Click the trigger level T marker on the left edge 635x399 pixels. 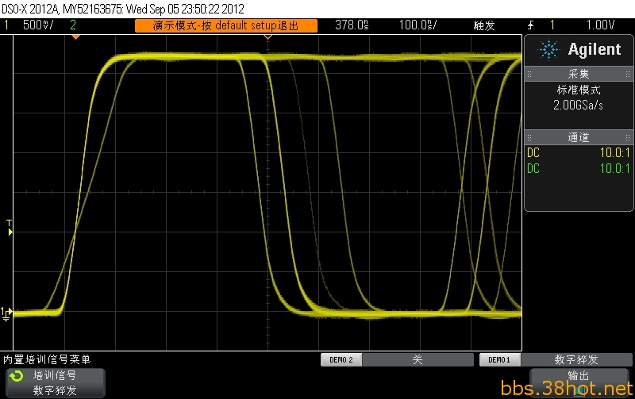click(10, 228)
